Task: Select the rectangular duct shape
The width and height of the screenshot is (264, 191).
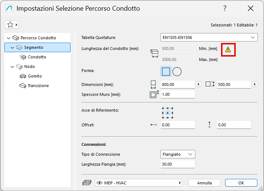Action: pos(166,71)
